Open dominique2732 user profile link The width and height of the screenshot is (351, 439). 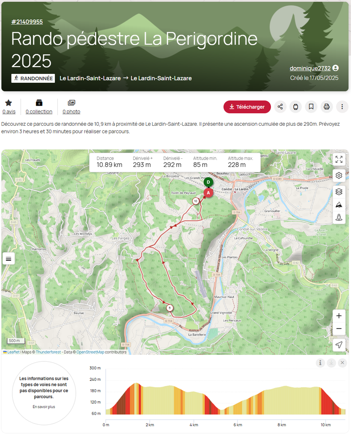tap(310, 68)
